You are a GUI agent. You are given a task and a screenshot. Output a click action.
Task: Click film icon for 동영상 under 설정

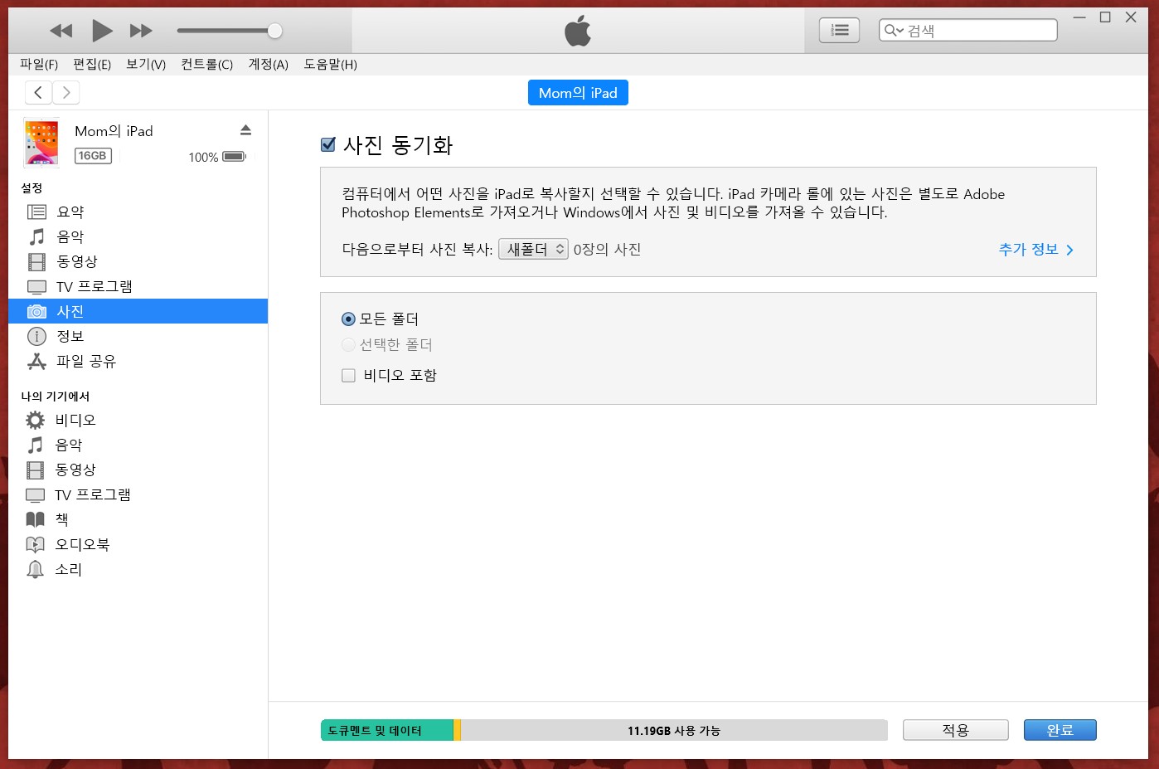click(36, 262)
